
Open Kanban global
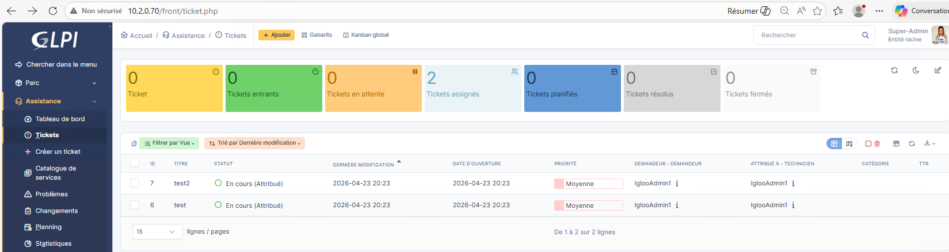366,35
